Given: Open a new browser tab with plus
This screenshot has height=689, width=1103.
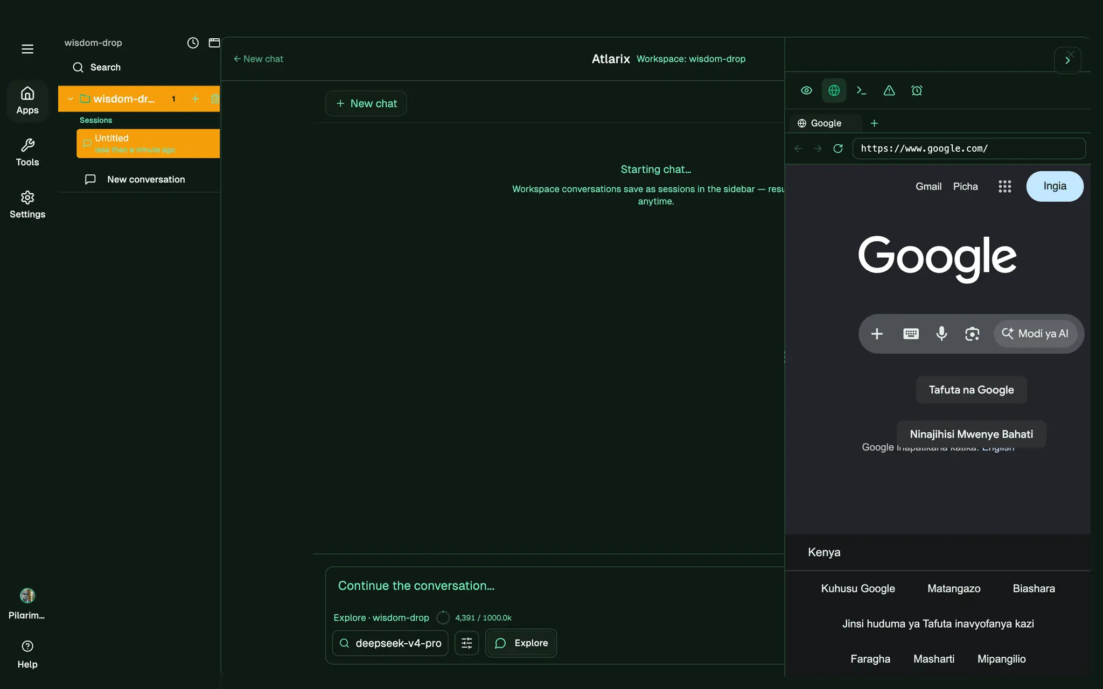Looking at the screenshot, I should point(874,123).
